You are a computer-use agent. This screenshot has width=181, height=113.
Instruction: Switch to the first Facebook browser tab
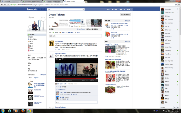tap(11, 1)
